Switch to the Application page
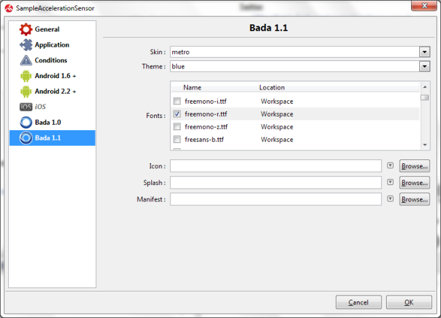The width and height of the screenshot is (441, 318). pos(52,45)
